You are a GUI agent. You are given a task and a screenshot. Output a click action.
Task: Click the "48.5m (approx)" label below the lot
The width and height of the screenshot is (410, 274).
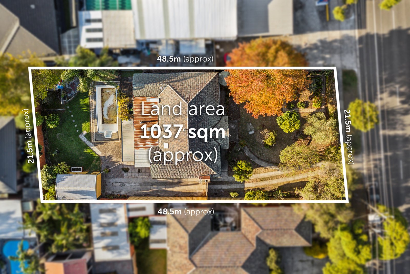pos(186,212)
